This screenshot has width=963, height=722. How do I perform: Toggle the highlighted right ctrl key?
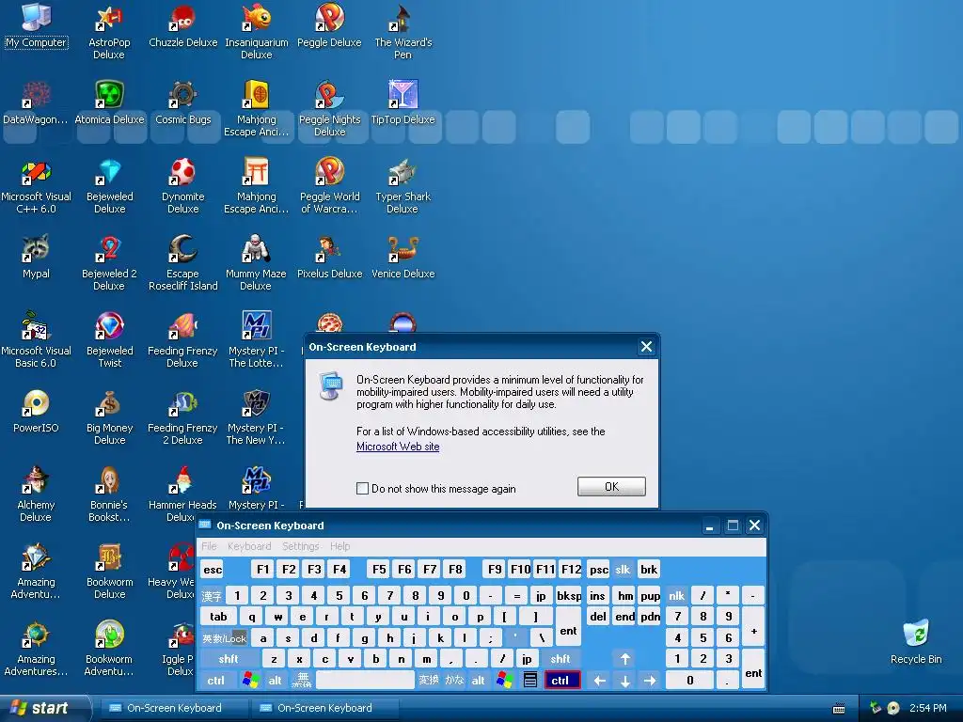pos(562,681)
